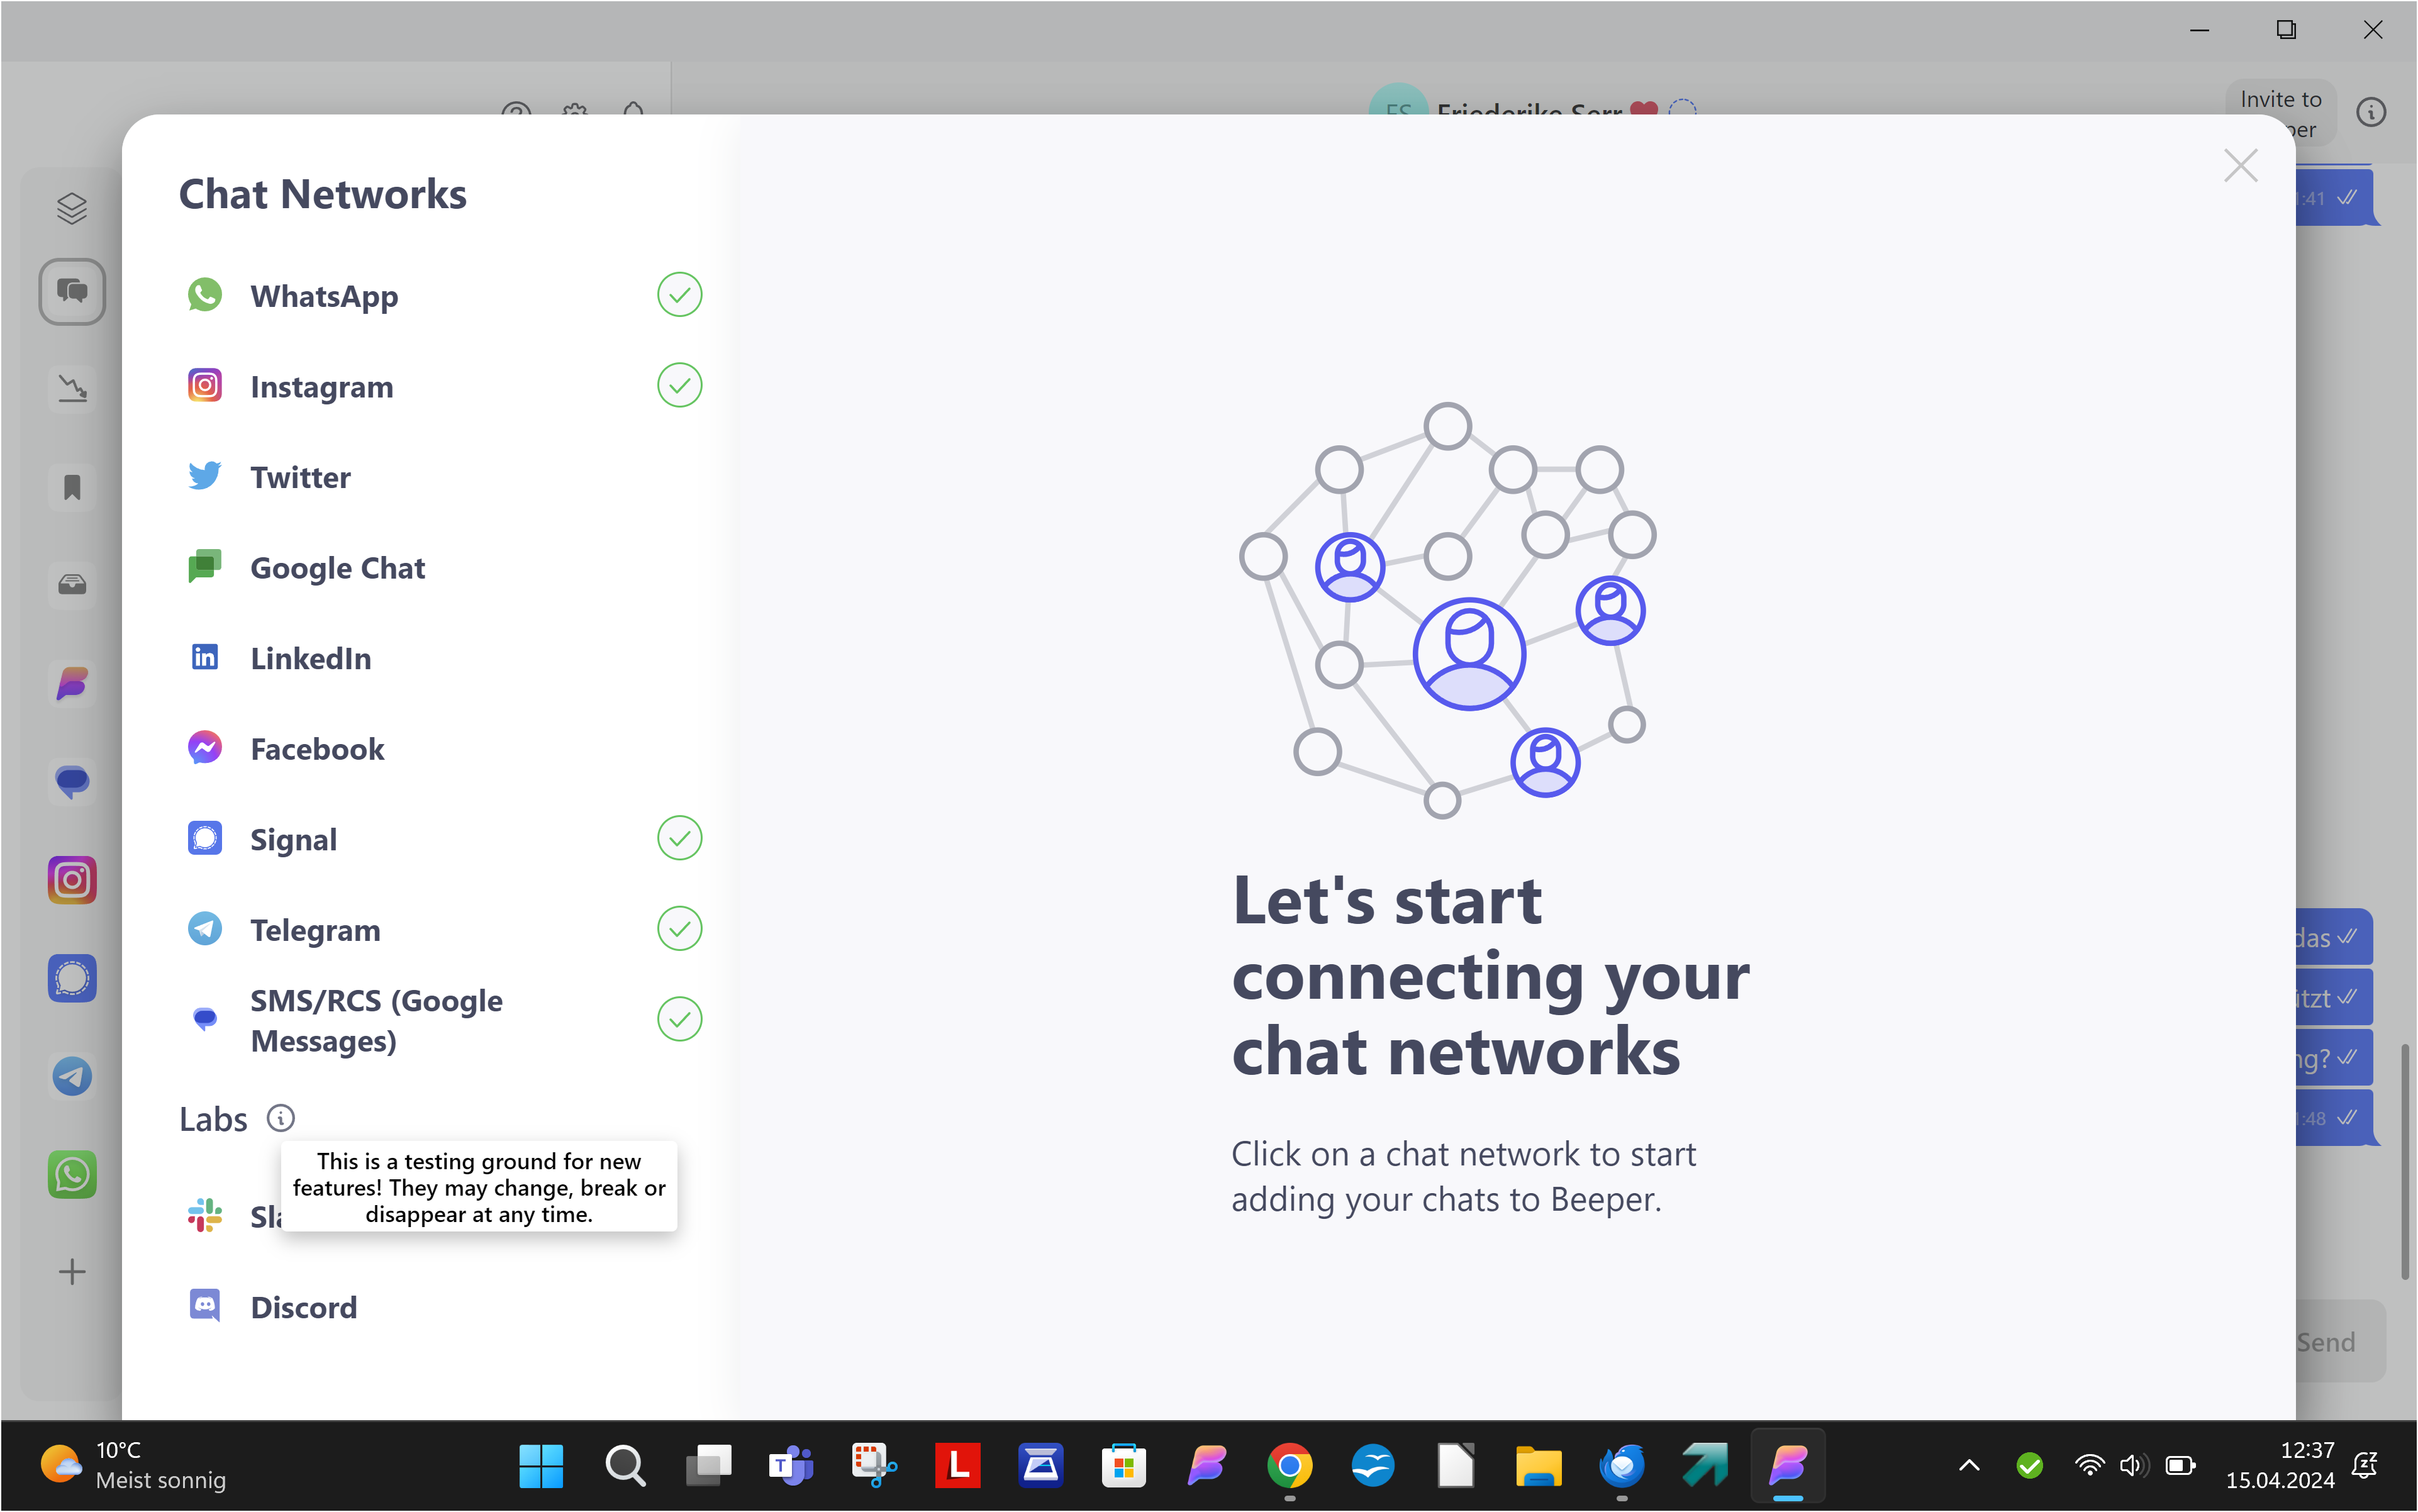Image resolution: width=2418 pixels, height=1512 pixels.
Task: Open the all chats sidebar icon
Action: pos(72,292)
